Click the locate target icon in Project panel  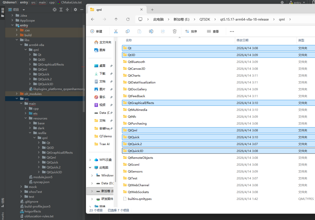click(55, 10)
